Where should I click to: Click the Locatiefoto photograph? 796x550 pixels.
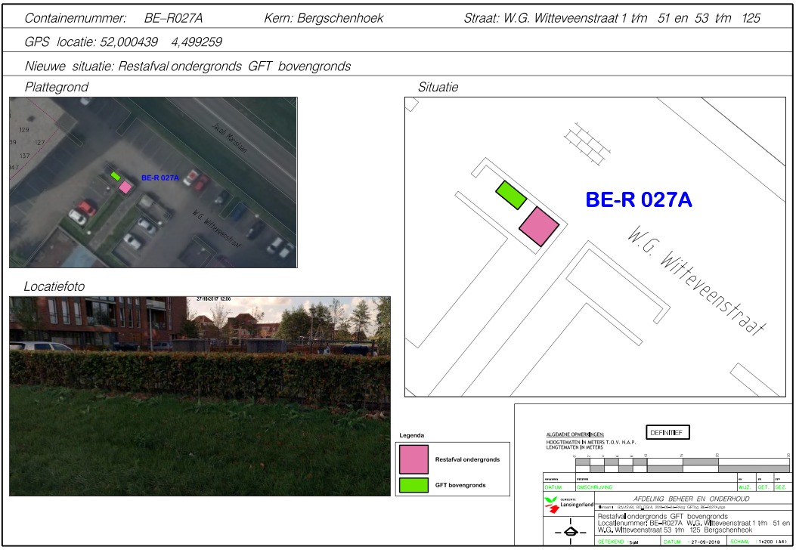point(200,396)
